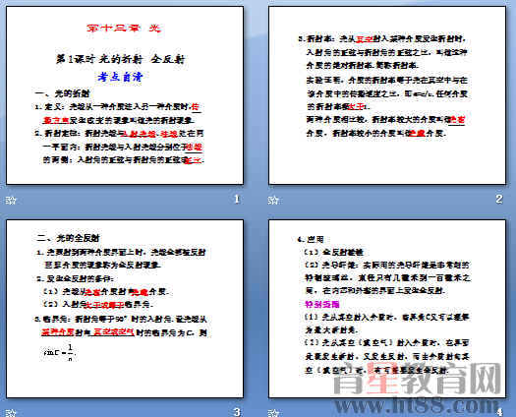Click the red chapter title 第十三章 光
This screenshot has width=516, height=417.
tap(124, 28)
